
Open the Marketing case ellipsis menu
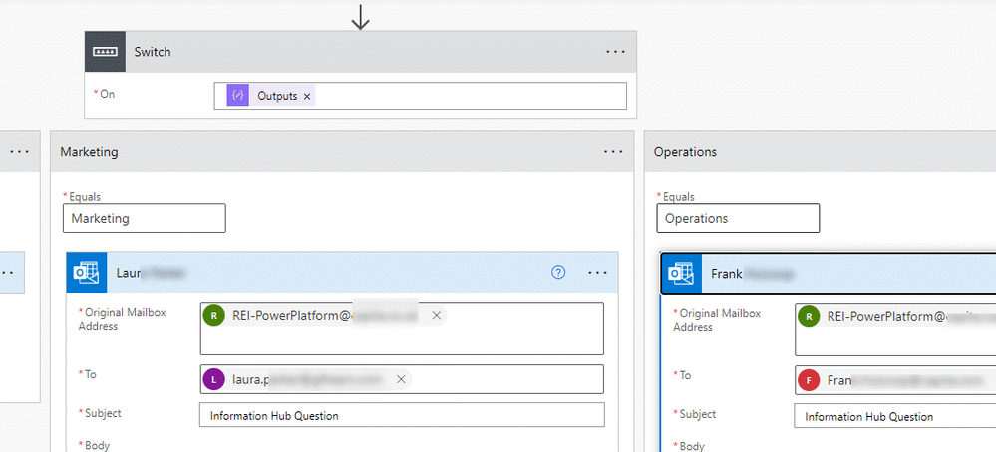(613, 152)
